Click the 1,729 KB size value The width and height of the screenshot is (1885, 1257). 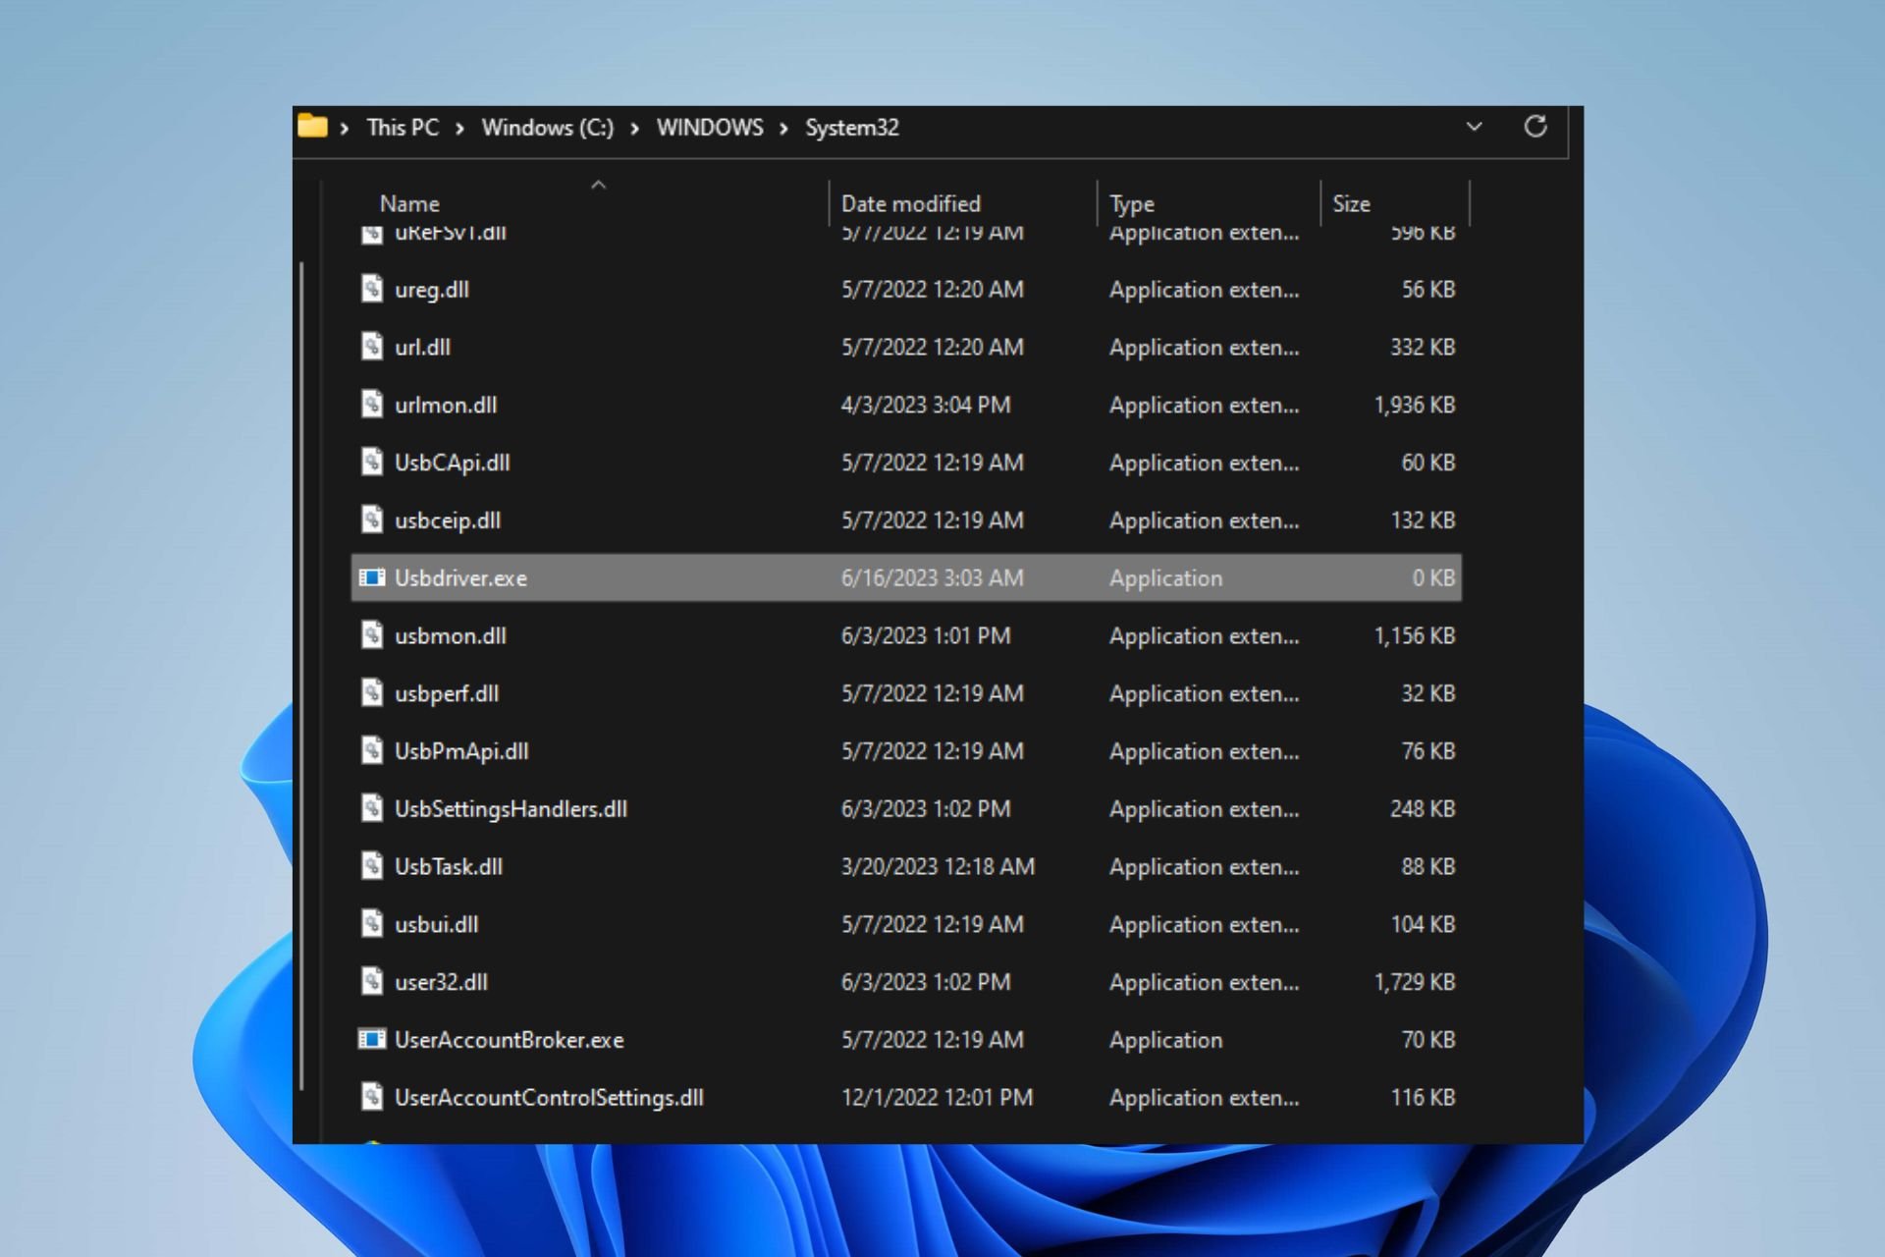coord(1414,982)
